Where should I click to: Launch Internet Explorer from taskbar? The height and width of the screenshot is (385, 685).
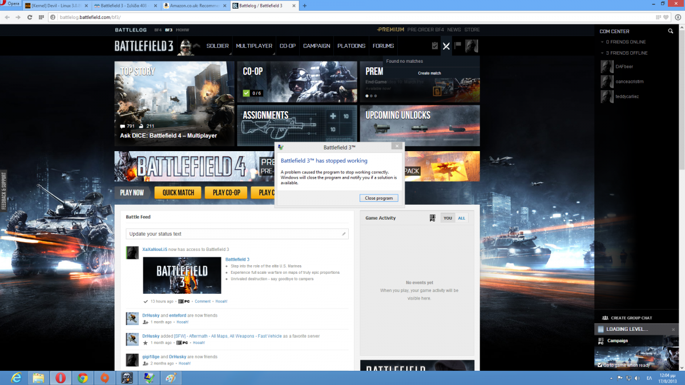pos(15,378)
